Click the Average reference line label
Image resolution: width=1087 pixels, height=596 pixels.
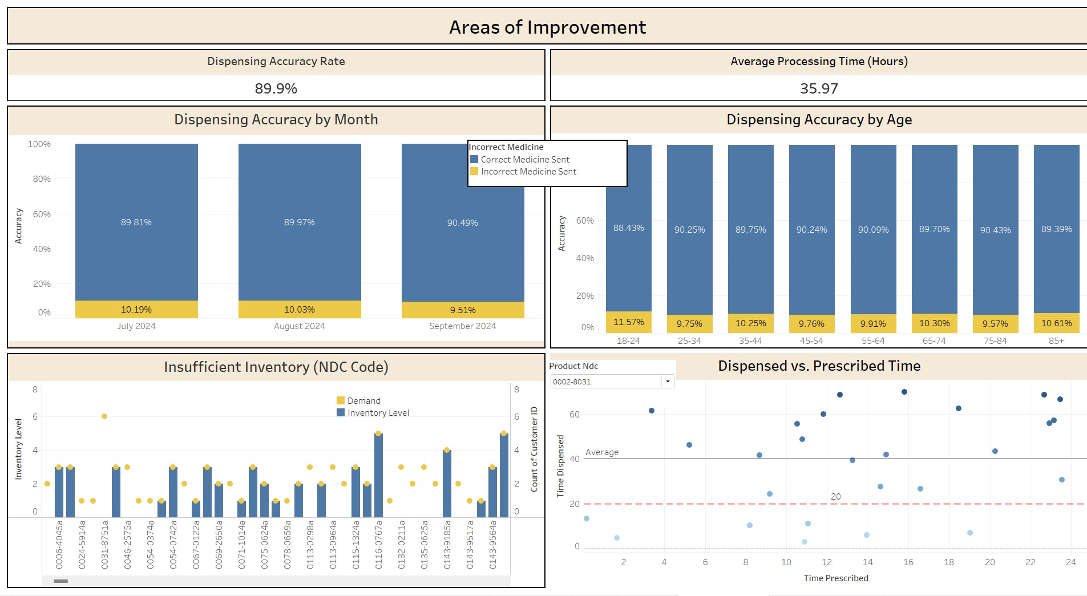pos(601,452)
